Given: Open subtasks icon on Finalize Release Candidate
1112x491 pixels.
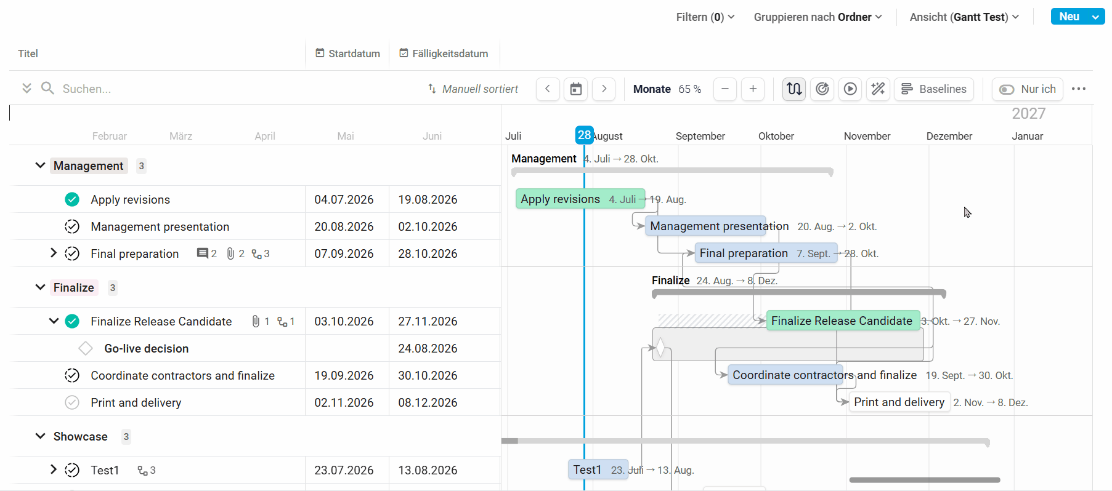Looking at the screenshot, I should click(x=282, y=321).
